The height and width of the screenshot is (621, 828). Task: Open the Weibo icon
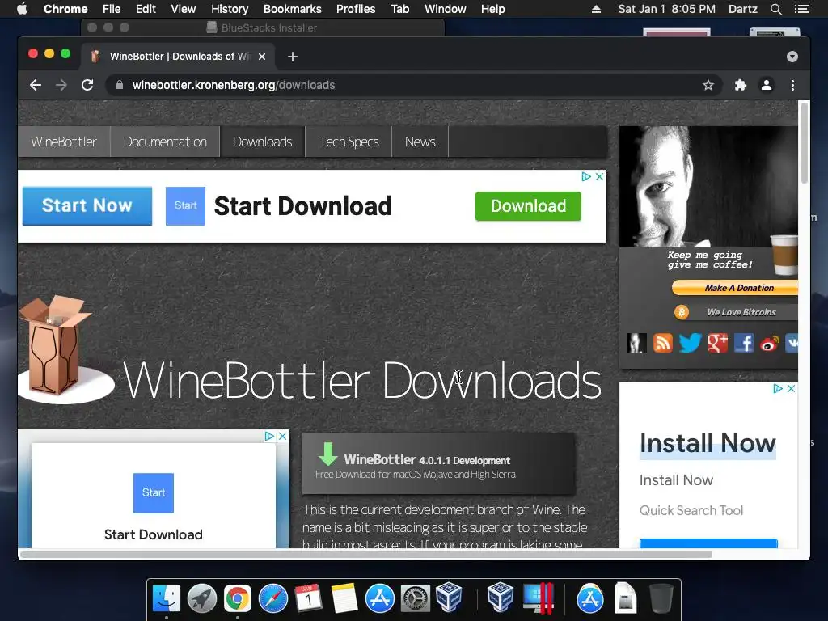pyautogui.click(x=770, y=344)
